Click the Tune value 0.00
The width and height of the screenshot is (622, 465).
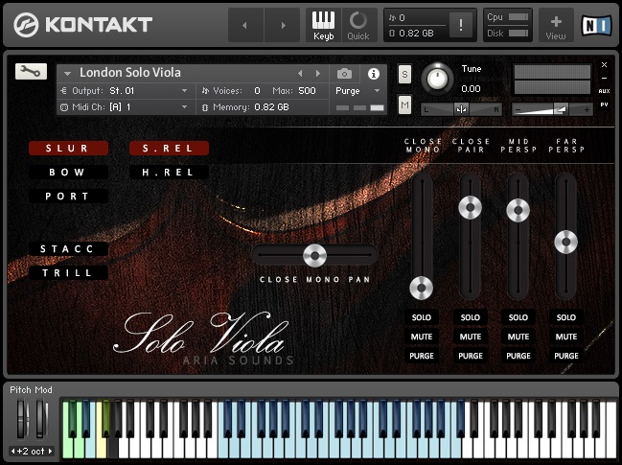[x=471, y=89]
